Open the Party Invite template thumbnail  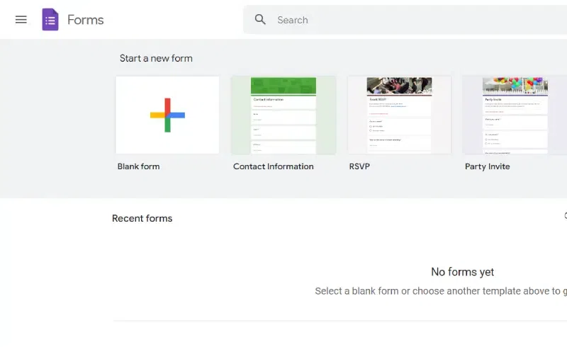(515, 115)
